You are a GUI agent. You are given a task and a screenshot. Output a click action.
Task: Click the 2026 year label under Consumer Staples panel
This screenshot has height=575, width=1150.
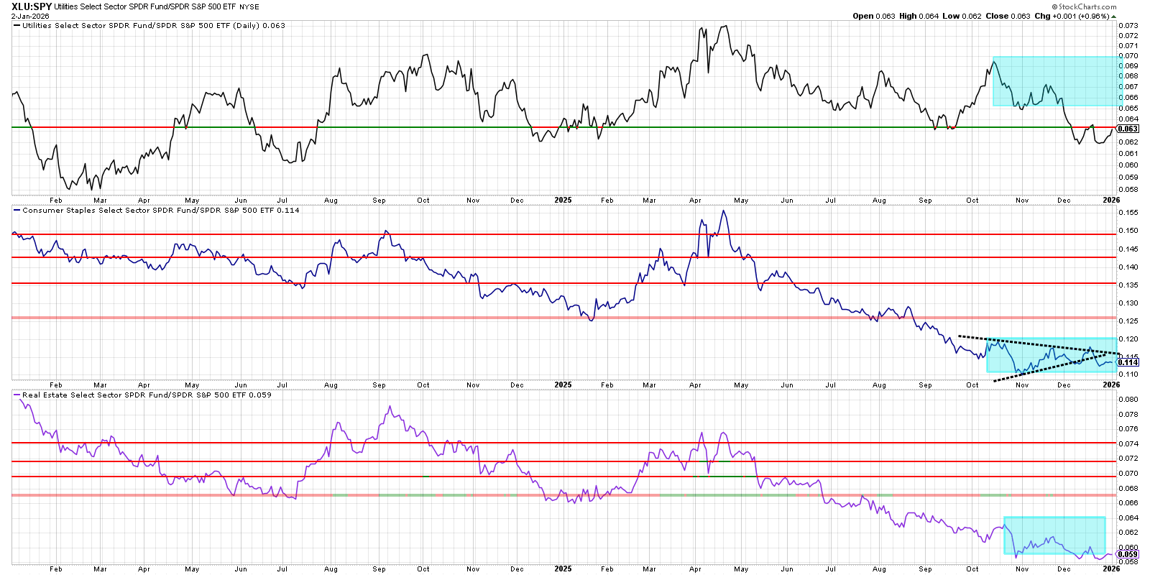pos(1111,385)
